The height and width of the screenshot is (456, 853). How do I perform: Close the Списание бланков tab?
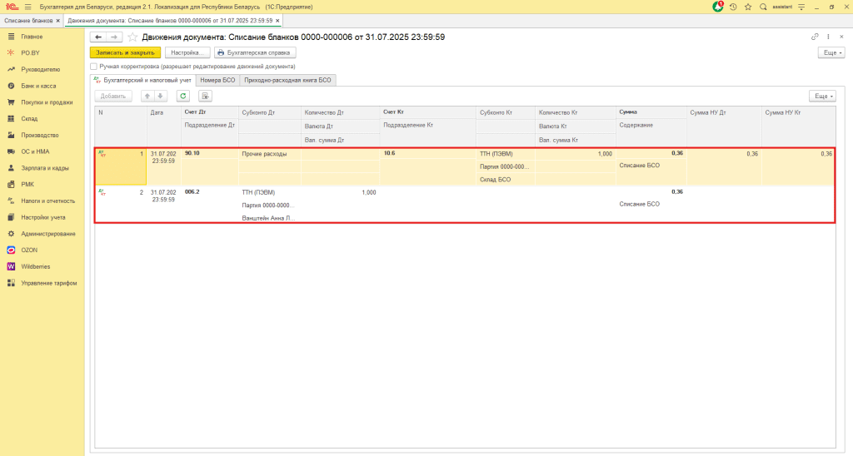[x=59, y=20]
